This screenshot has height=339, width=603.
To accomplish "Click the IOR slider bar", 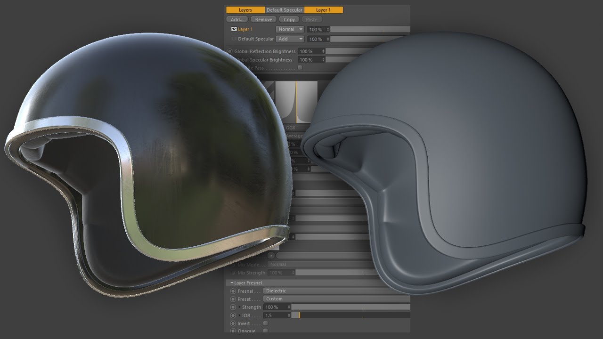I will pyautogui.click(x=350, y=315).
